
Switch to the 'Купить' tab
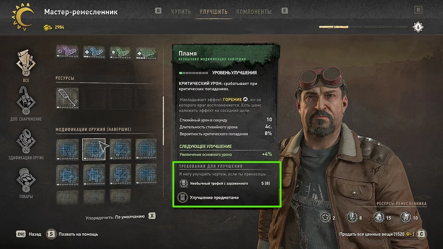[x=181, y=12]
